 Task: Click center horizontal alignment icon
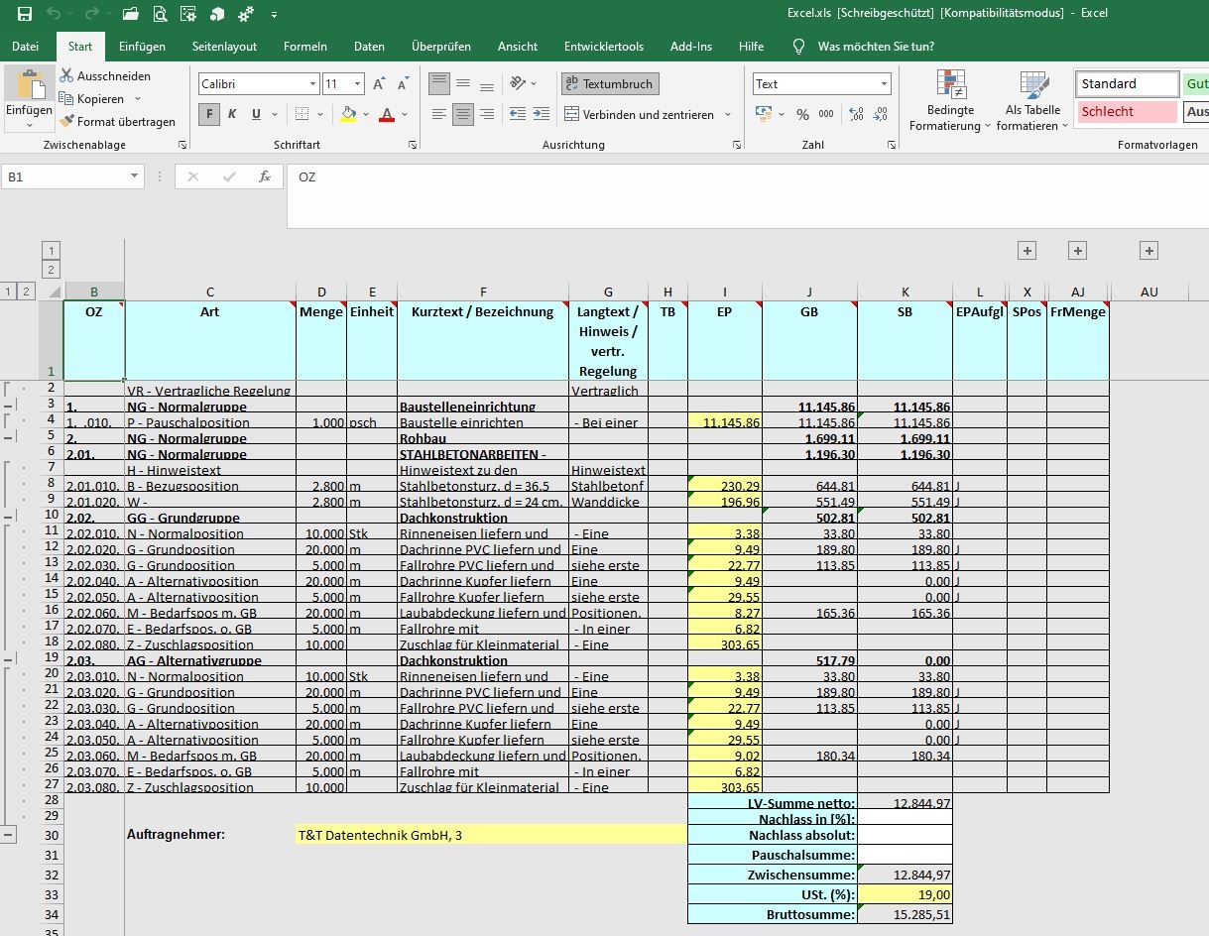(463, 114)
